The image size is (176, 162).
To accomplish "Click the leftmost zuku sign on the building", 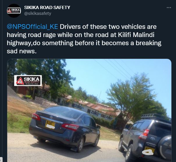I will coord(78,106).
